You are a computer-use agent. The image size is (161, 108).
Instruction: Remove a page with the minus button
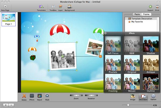[11, 105]
